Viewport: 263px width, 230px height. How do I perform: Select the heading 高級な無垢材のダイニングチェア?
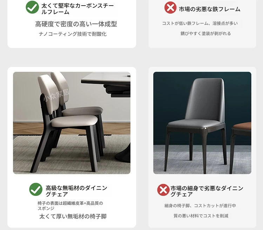(x=76, y=191)
